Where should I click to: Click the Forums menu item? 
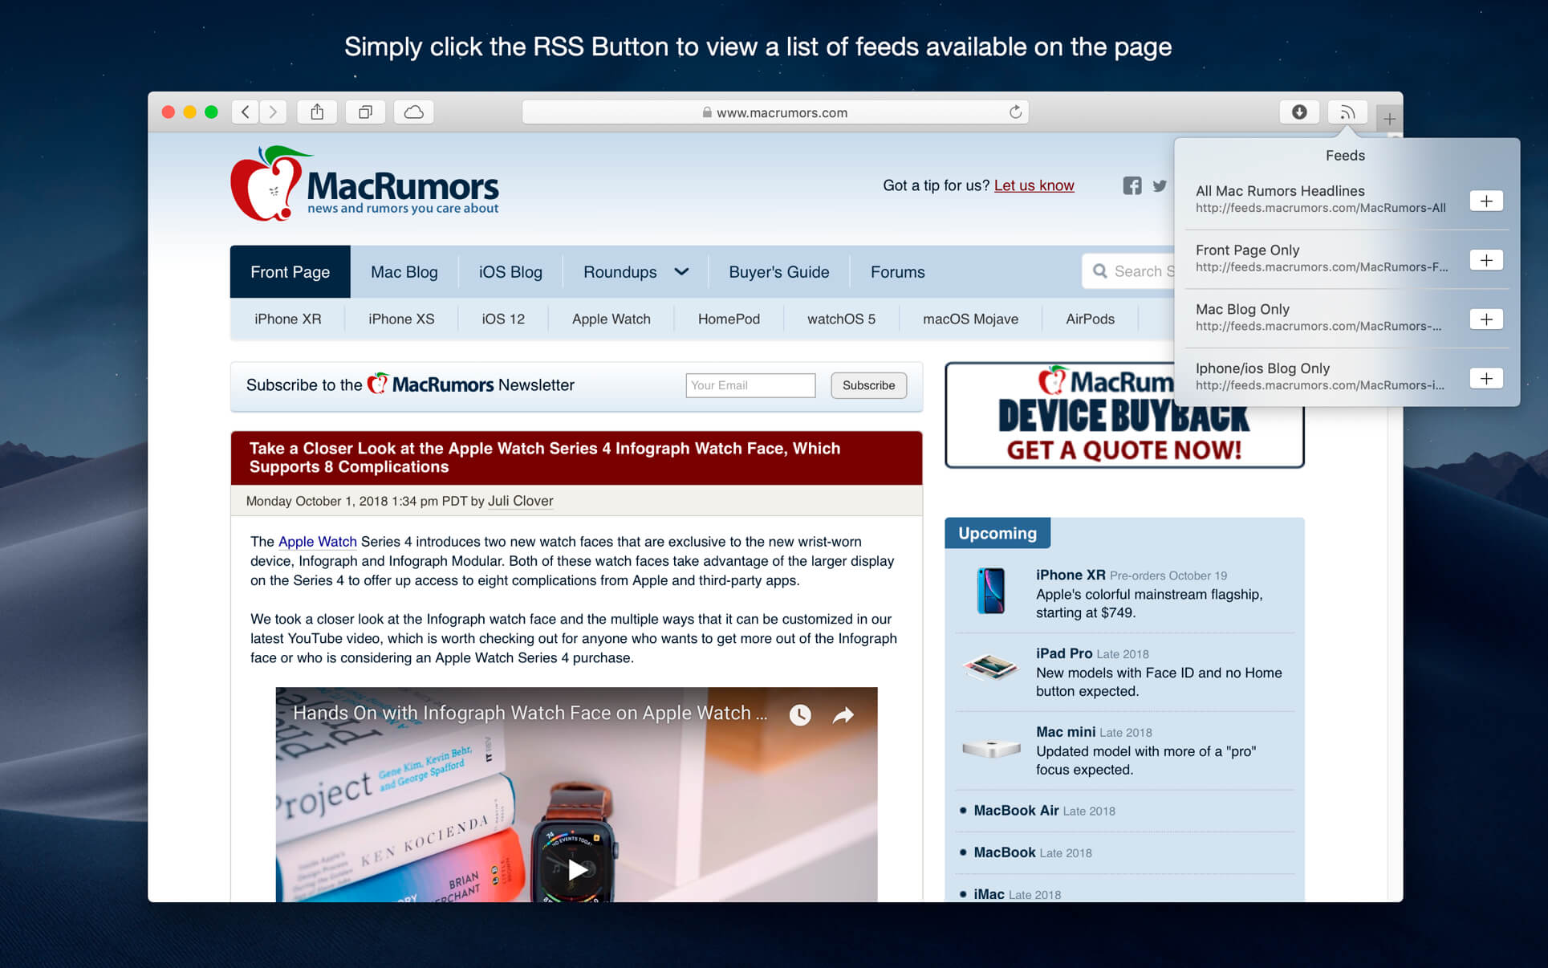click(896, 272)
